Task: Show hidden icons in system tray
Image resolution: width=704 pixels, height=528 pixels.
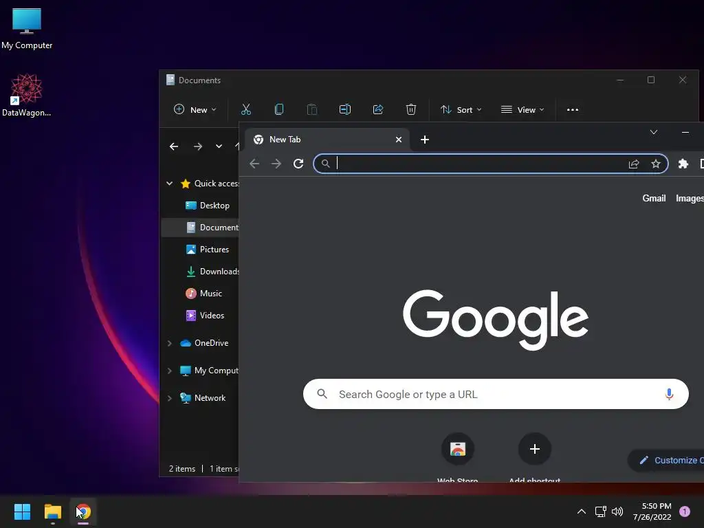Action: pos(582,511)
